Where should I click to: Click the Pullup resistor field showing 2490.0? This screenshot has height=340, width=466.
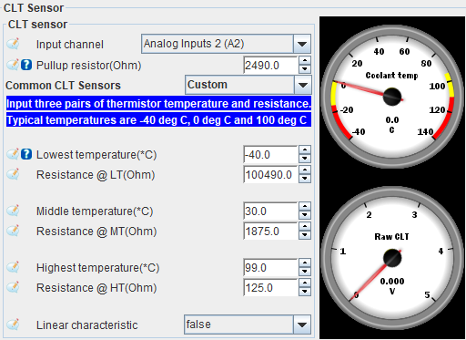(x=270, y=65)
